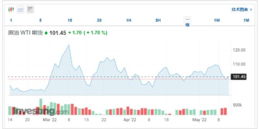Select the 30 minute interval tab
Screen dimensions: 260x129
[x=99, y=21]
